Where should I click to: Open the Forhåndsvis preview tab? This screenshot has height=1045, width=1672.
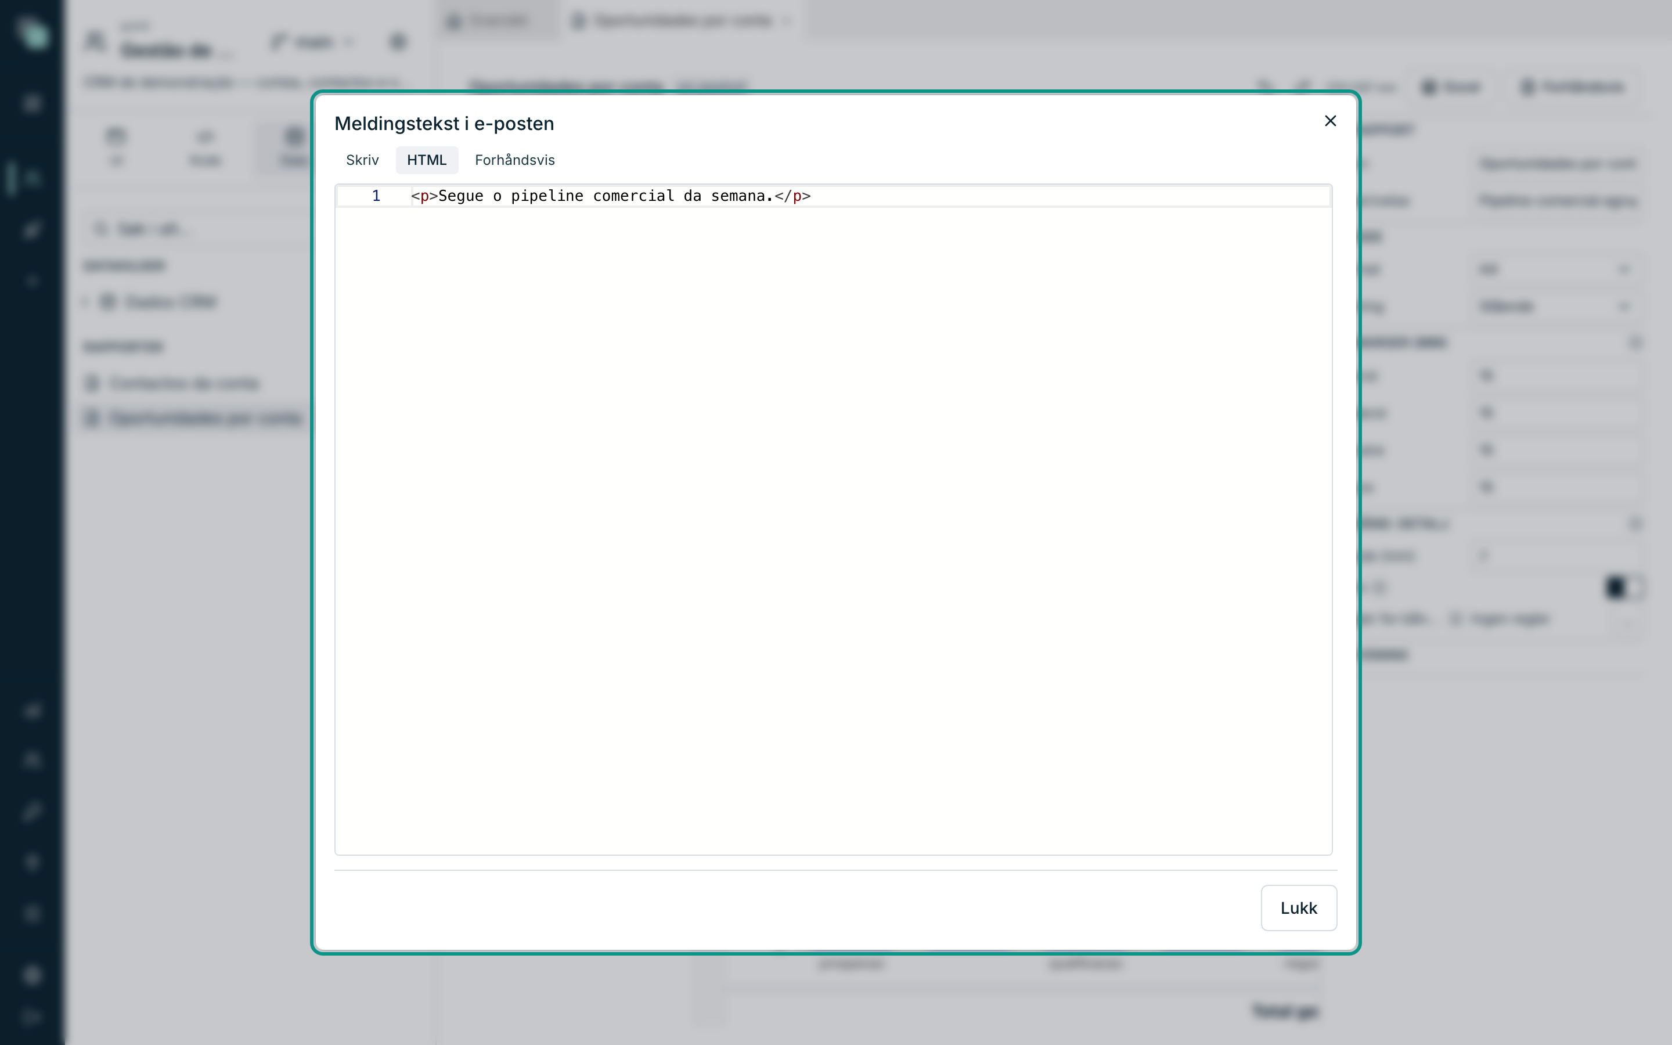515,160
